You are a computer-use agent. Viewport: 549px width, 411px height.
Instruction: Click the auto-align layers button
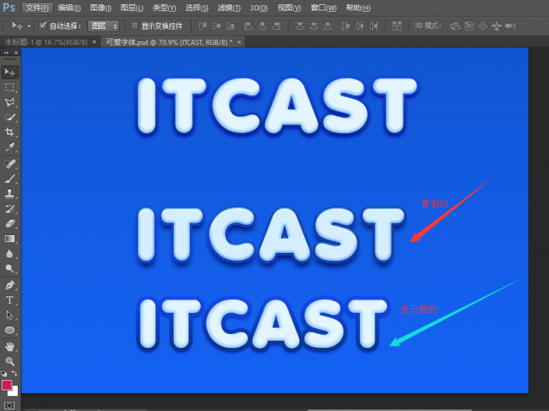click(x=397, y=25)
